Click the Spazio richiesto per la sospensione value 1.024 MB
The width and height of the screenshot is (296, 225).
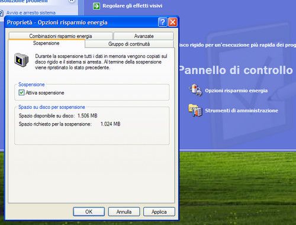pyautogui.click(x=111, y=124)
